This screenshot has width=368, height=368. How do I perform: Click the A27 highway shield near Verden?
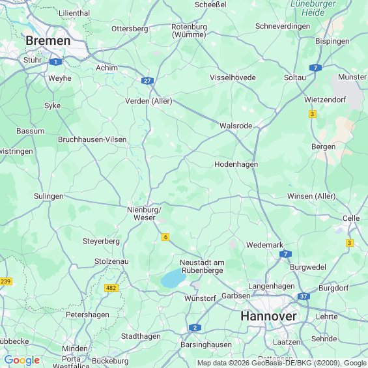147,81
